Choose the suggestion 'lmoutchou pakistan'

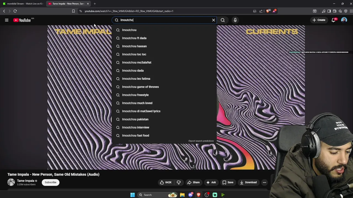click(164, 119)
